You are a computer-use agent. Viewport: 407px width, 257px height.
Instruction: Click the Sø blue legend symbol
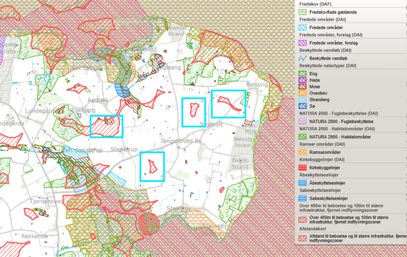[x=302, y=106]
